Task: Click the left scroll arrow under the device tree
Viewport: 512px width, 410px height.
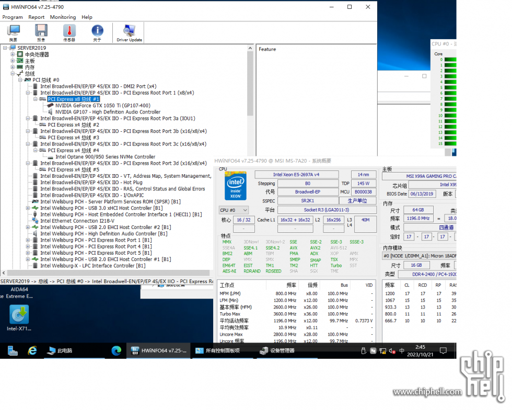Action: (x=4, y=272)
